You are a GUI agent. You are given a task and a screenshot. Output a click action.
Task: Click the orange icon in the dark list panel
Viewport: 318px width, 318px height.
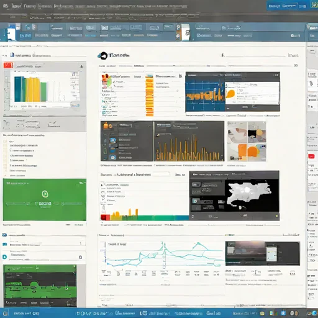(107, 125)
